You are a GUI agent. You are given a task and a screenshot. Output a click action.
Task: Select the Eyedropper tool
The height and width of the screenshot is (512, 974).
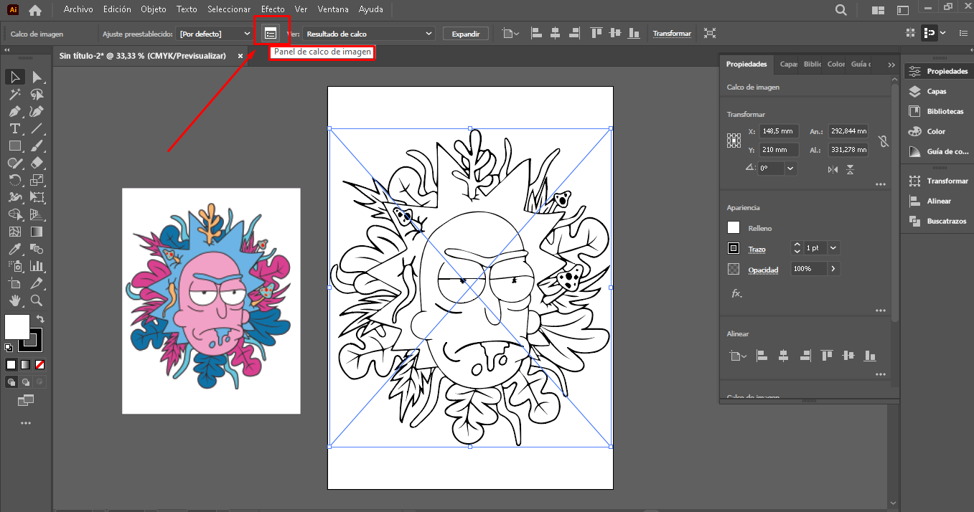point(14,249)
